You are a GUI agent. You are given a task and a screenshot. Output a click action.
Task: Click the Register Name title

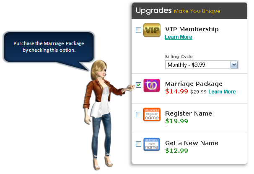pyautogui.click(x=189, y=113)
